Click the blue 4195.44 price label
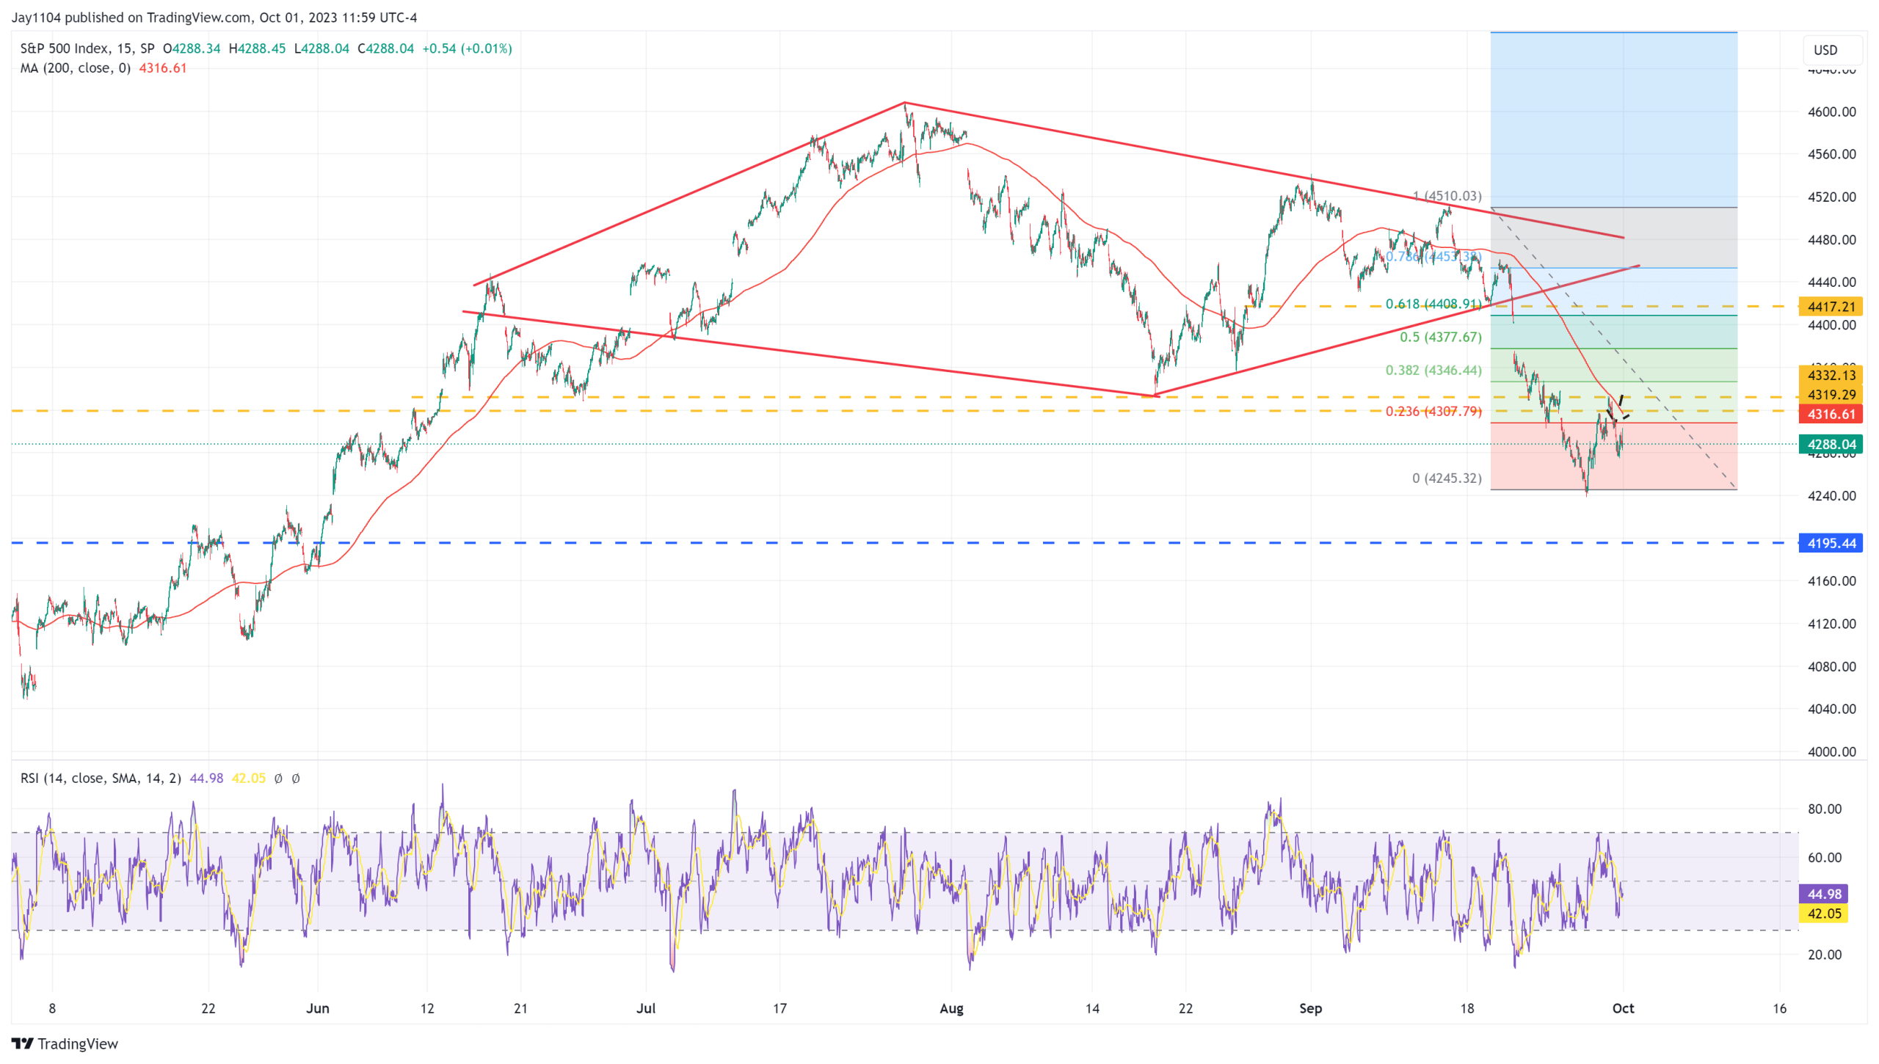 click(1831, 543)
